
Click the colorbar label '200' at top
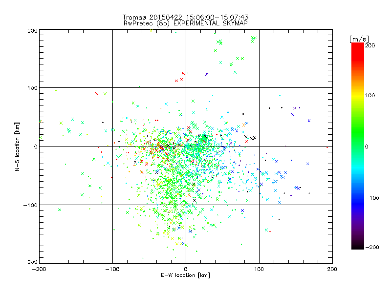(x=370, y=45)
